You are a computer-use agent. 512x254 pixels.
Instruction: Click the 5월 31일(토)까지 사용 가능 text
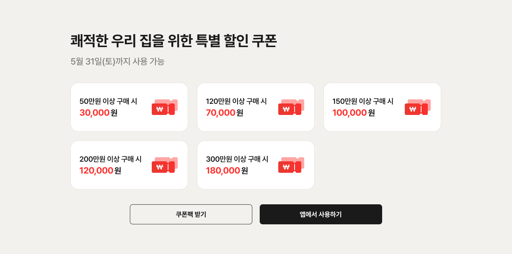coord(118,62)
